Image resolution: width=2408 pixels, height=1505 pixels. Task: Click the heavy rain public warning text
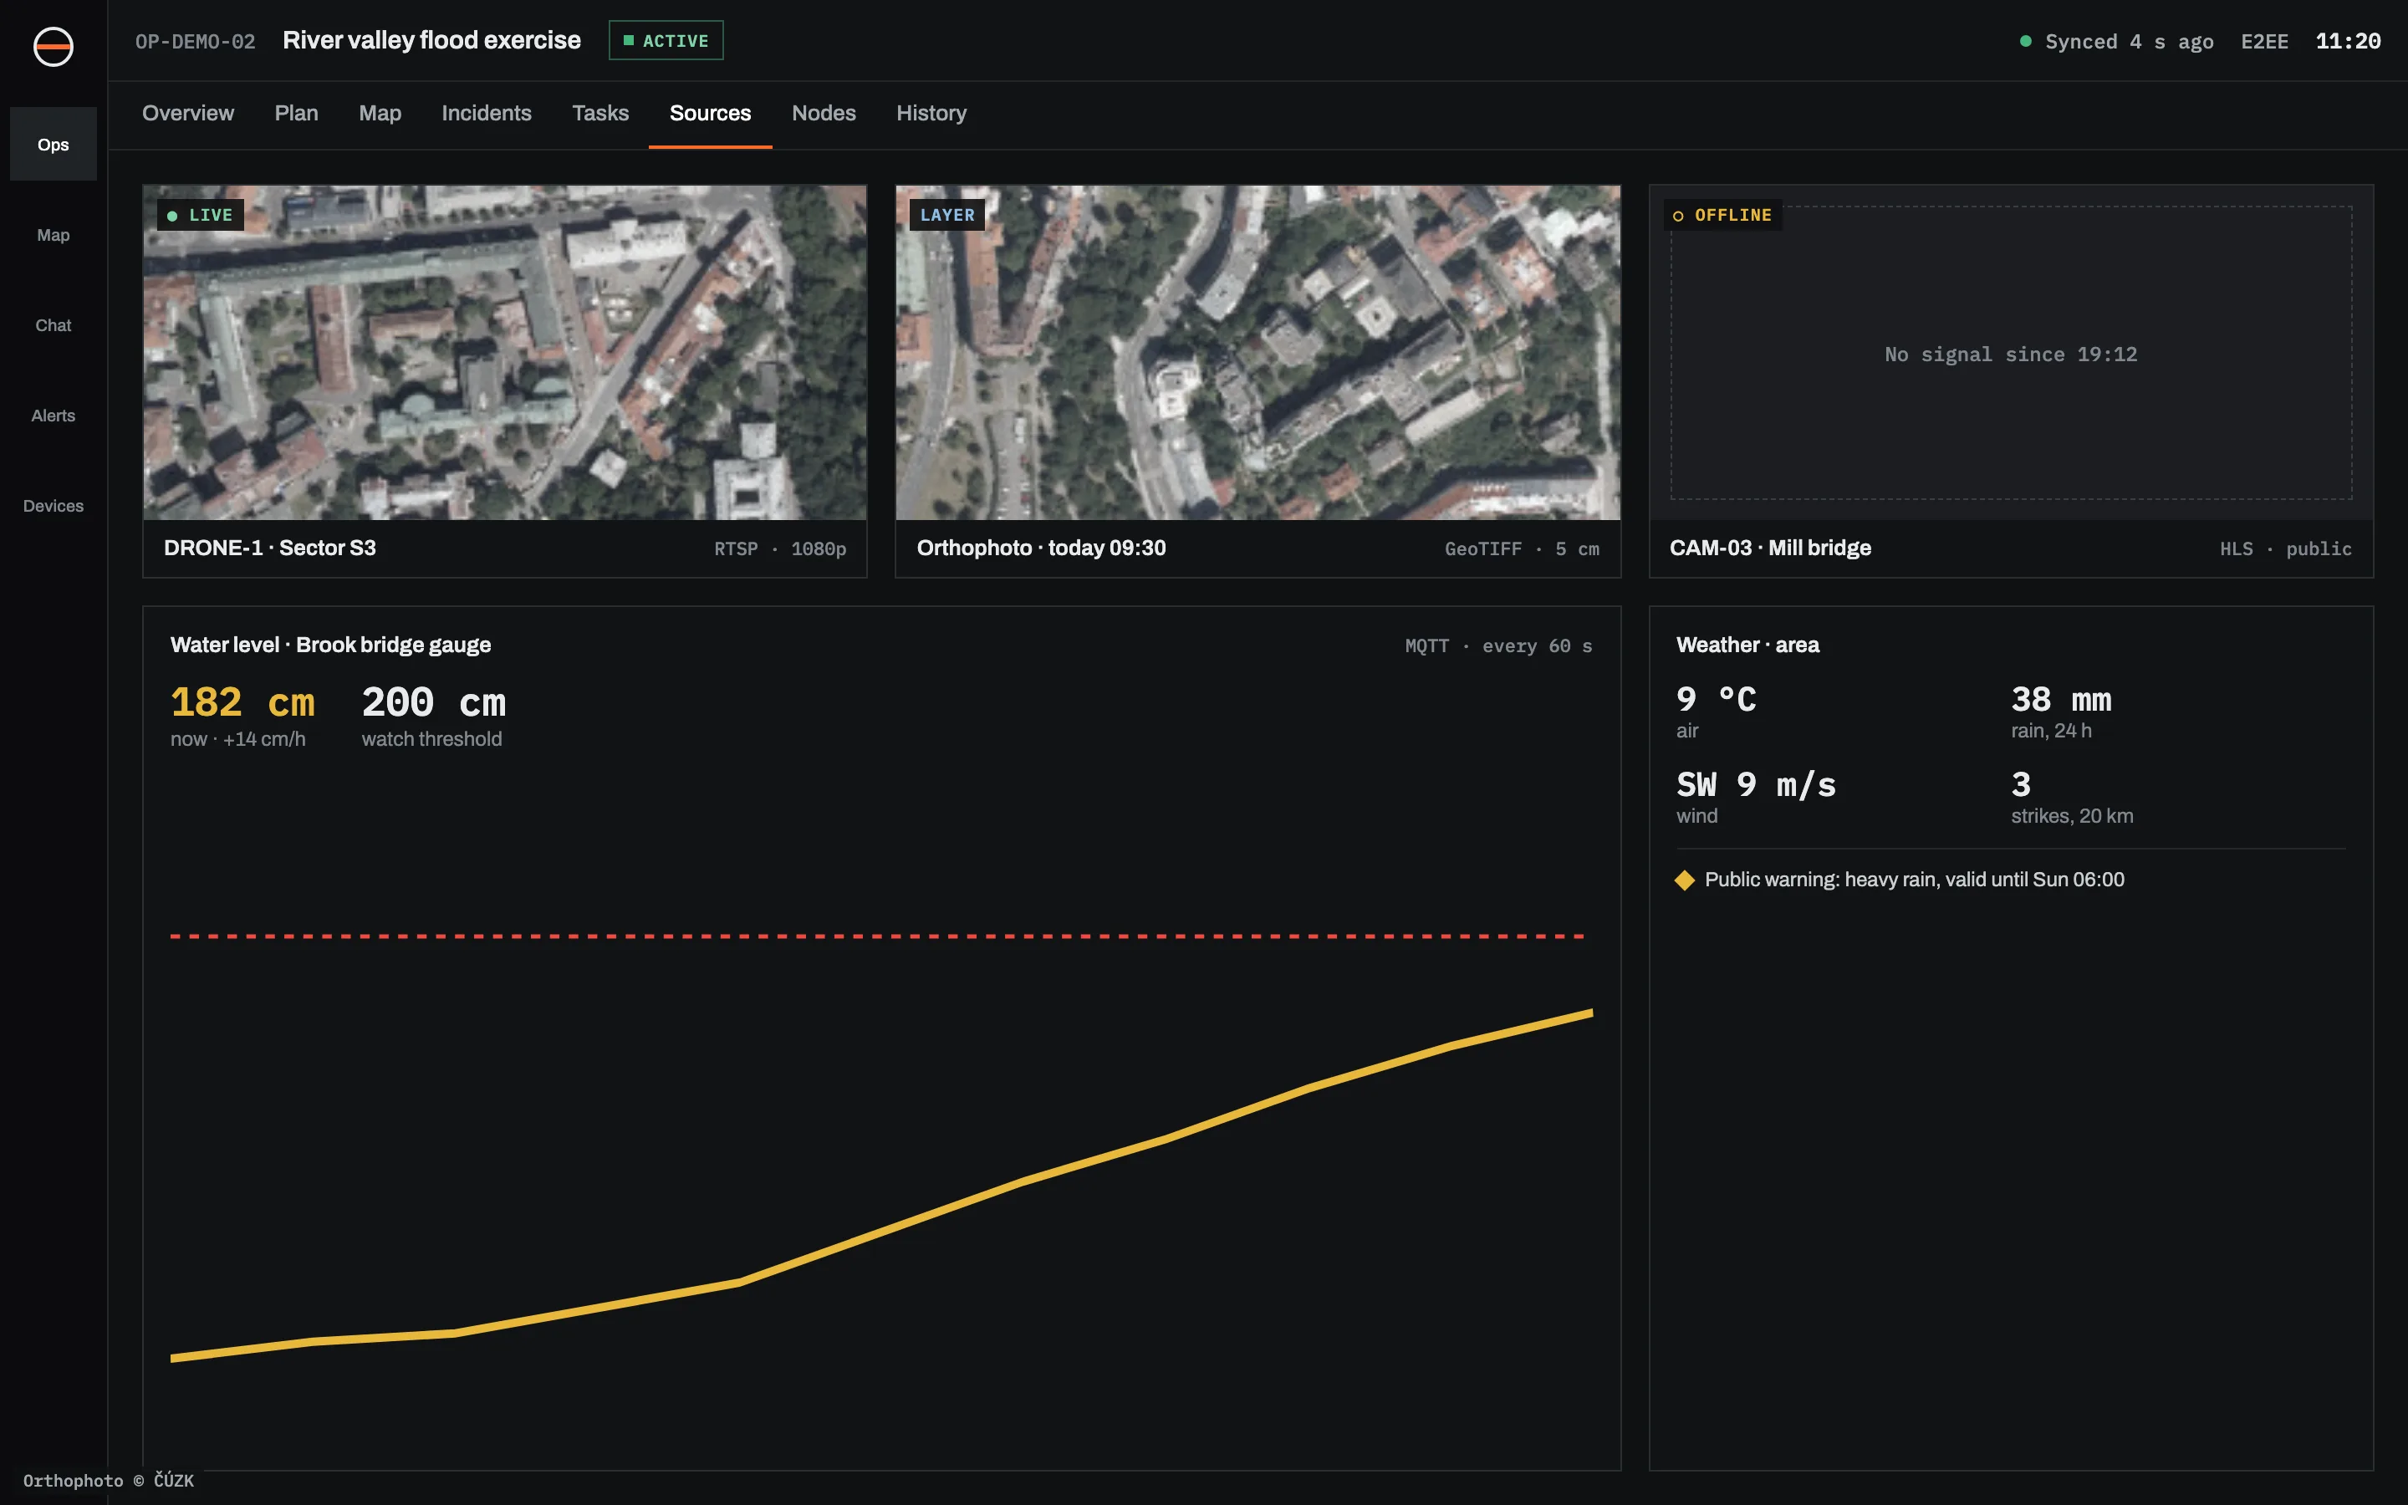click(x=1915, y=880)
